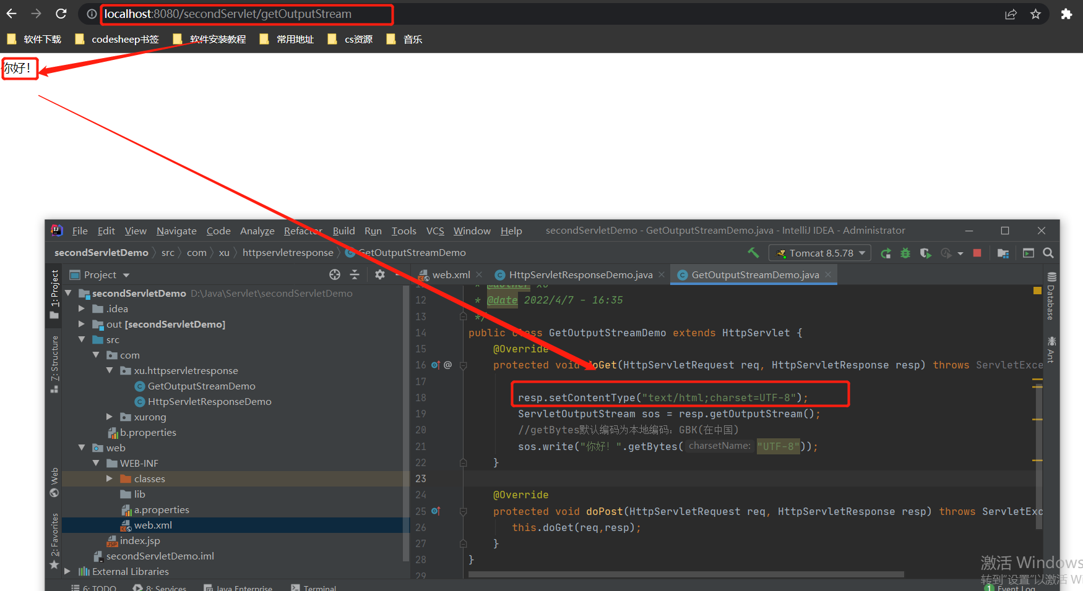Reload the browser page
Screen dimensions: 1083x591
tap(61, 14)
